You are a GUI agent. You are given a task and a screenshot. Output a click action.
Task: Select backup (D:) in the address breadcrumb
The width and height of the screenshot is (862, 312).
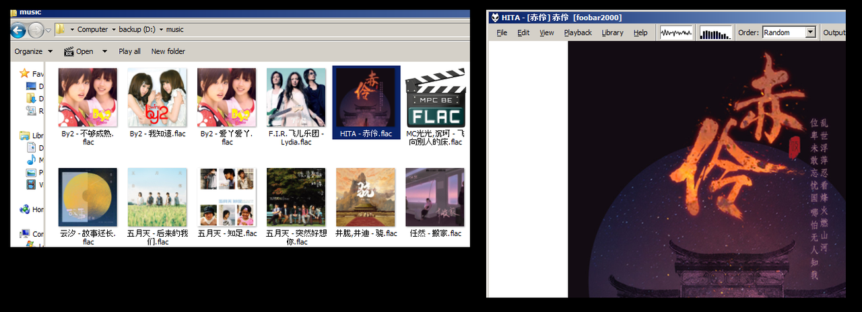[138, 30]
